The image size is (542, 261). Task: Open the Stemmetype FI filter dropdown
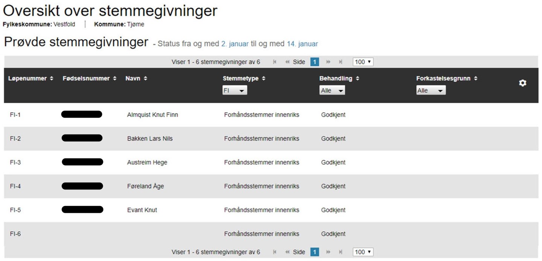click(235, 91)
